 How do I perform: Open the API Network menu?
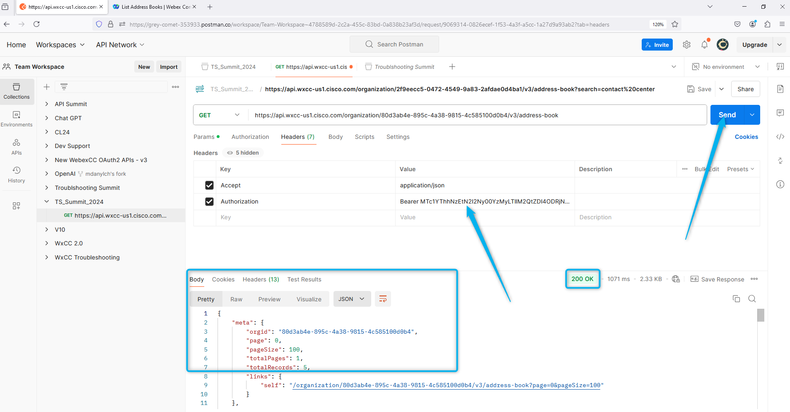[120, 45]
